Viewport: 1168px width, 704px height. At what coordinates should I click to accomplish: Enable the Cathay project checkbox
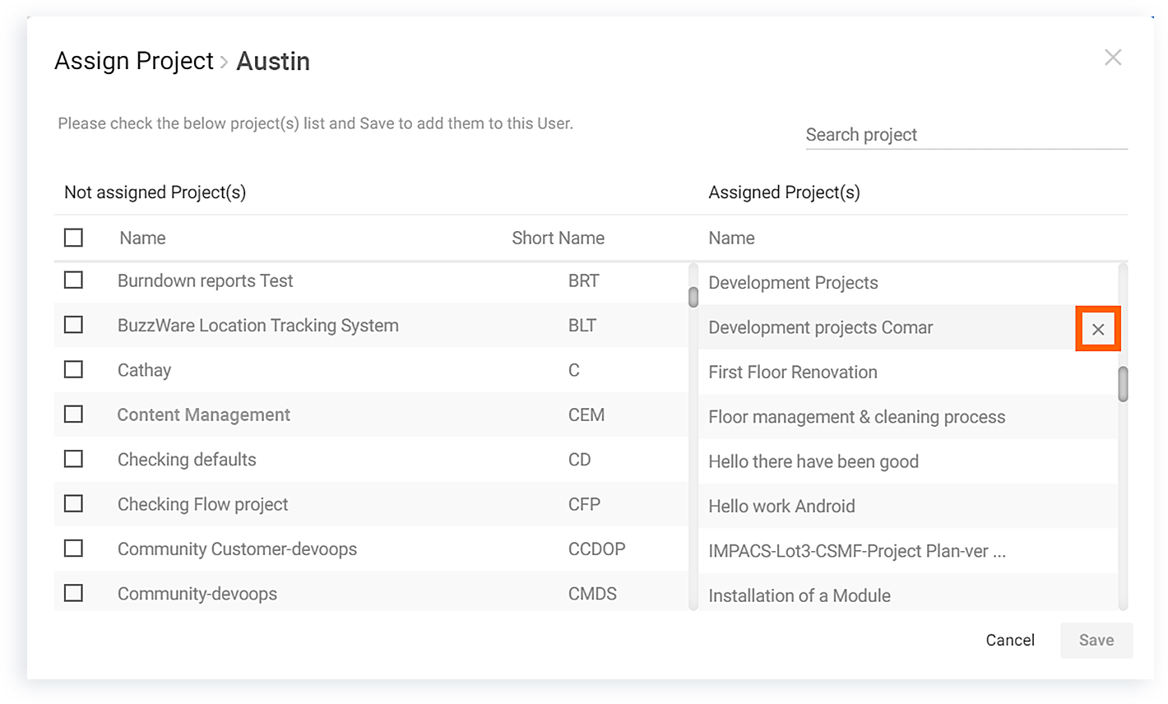click(x=73, y=369)
